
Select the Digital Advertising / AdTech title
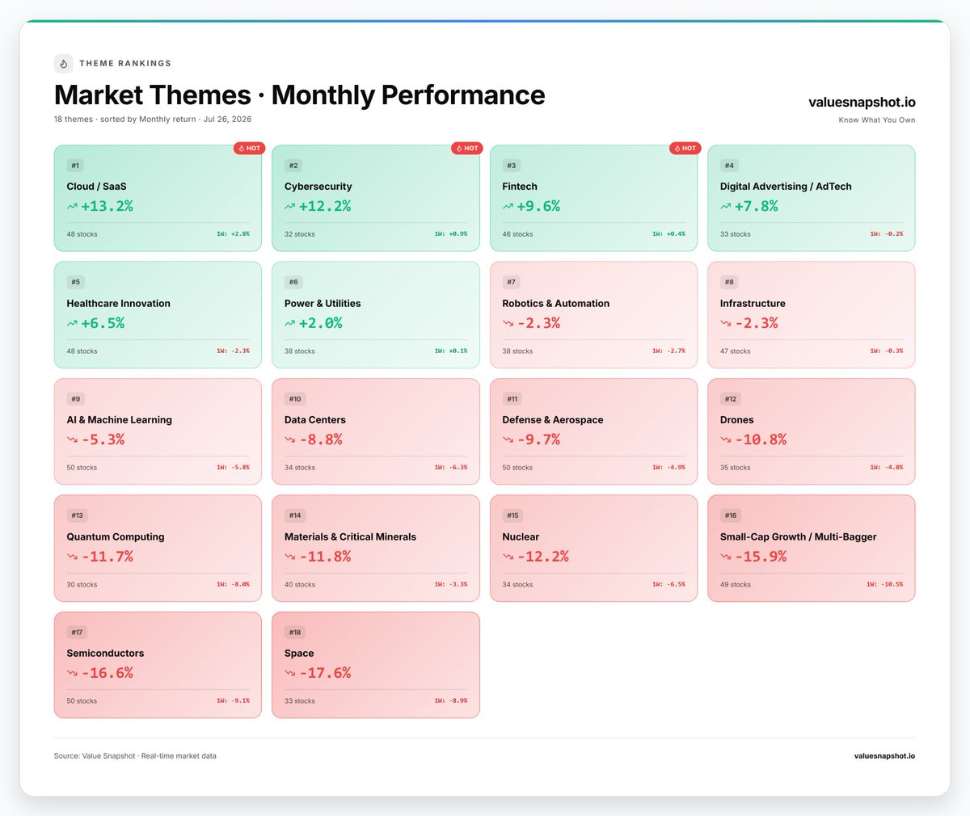(x=786, y=187)
